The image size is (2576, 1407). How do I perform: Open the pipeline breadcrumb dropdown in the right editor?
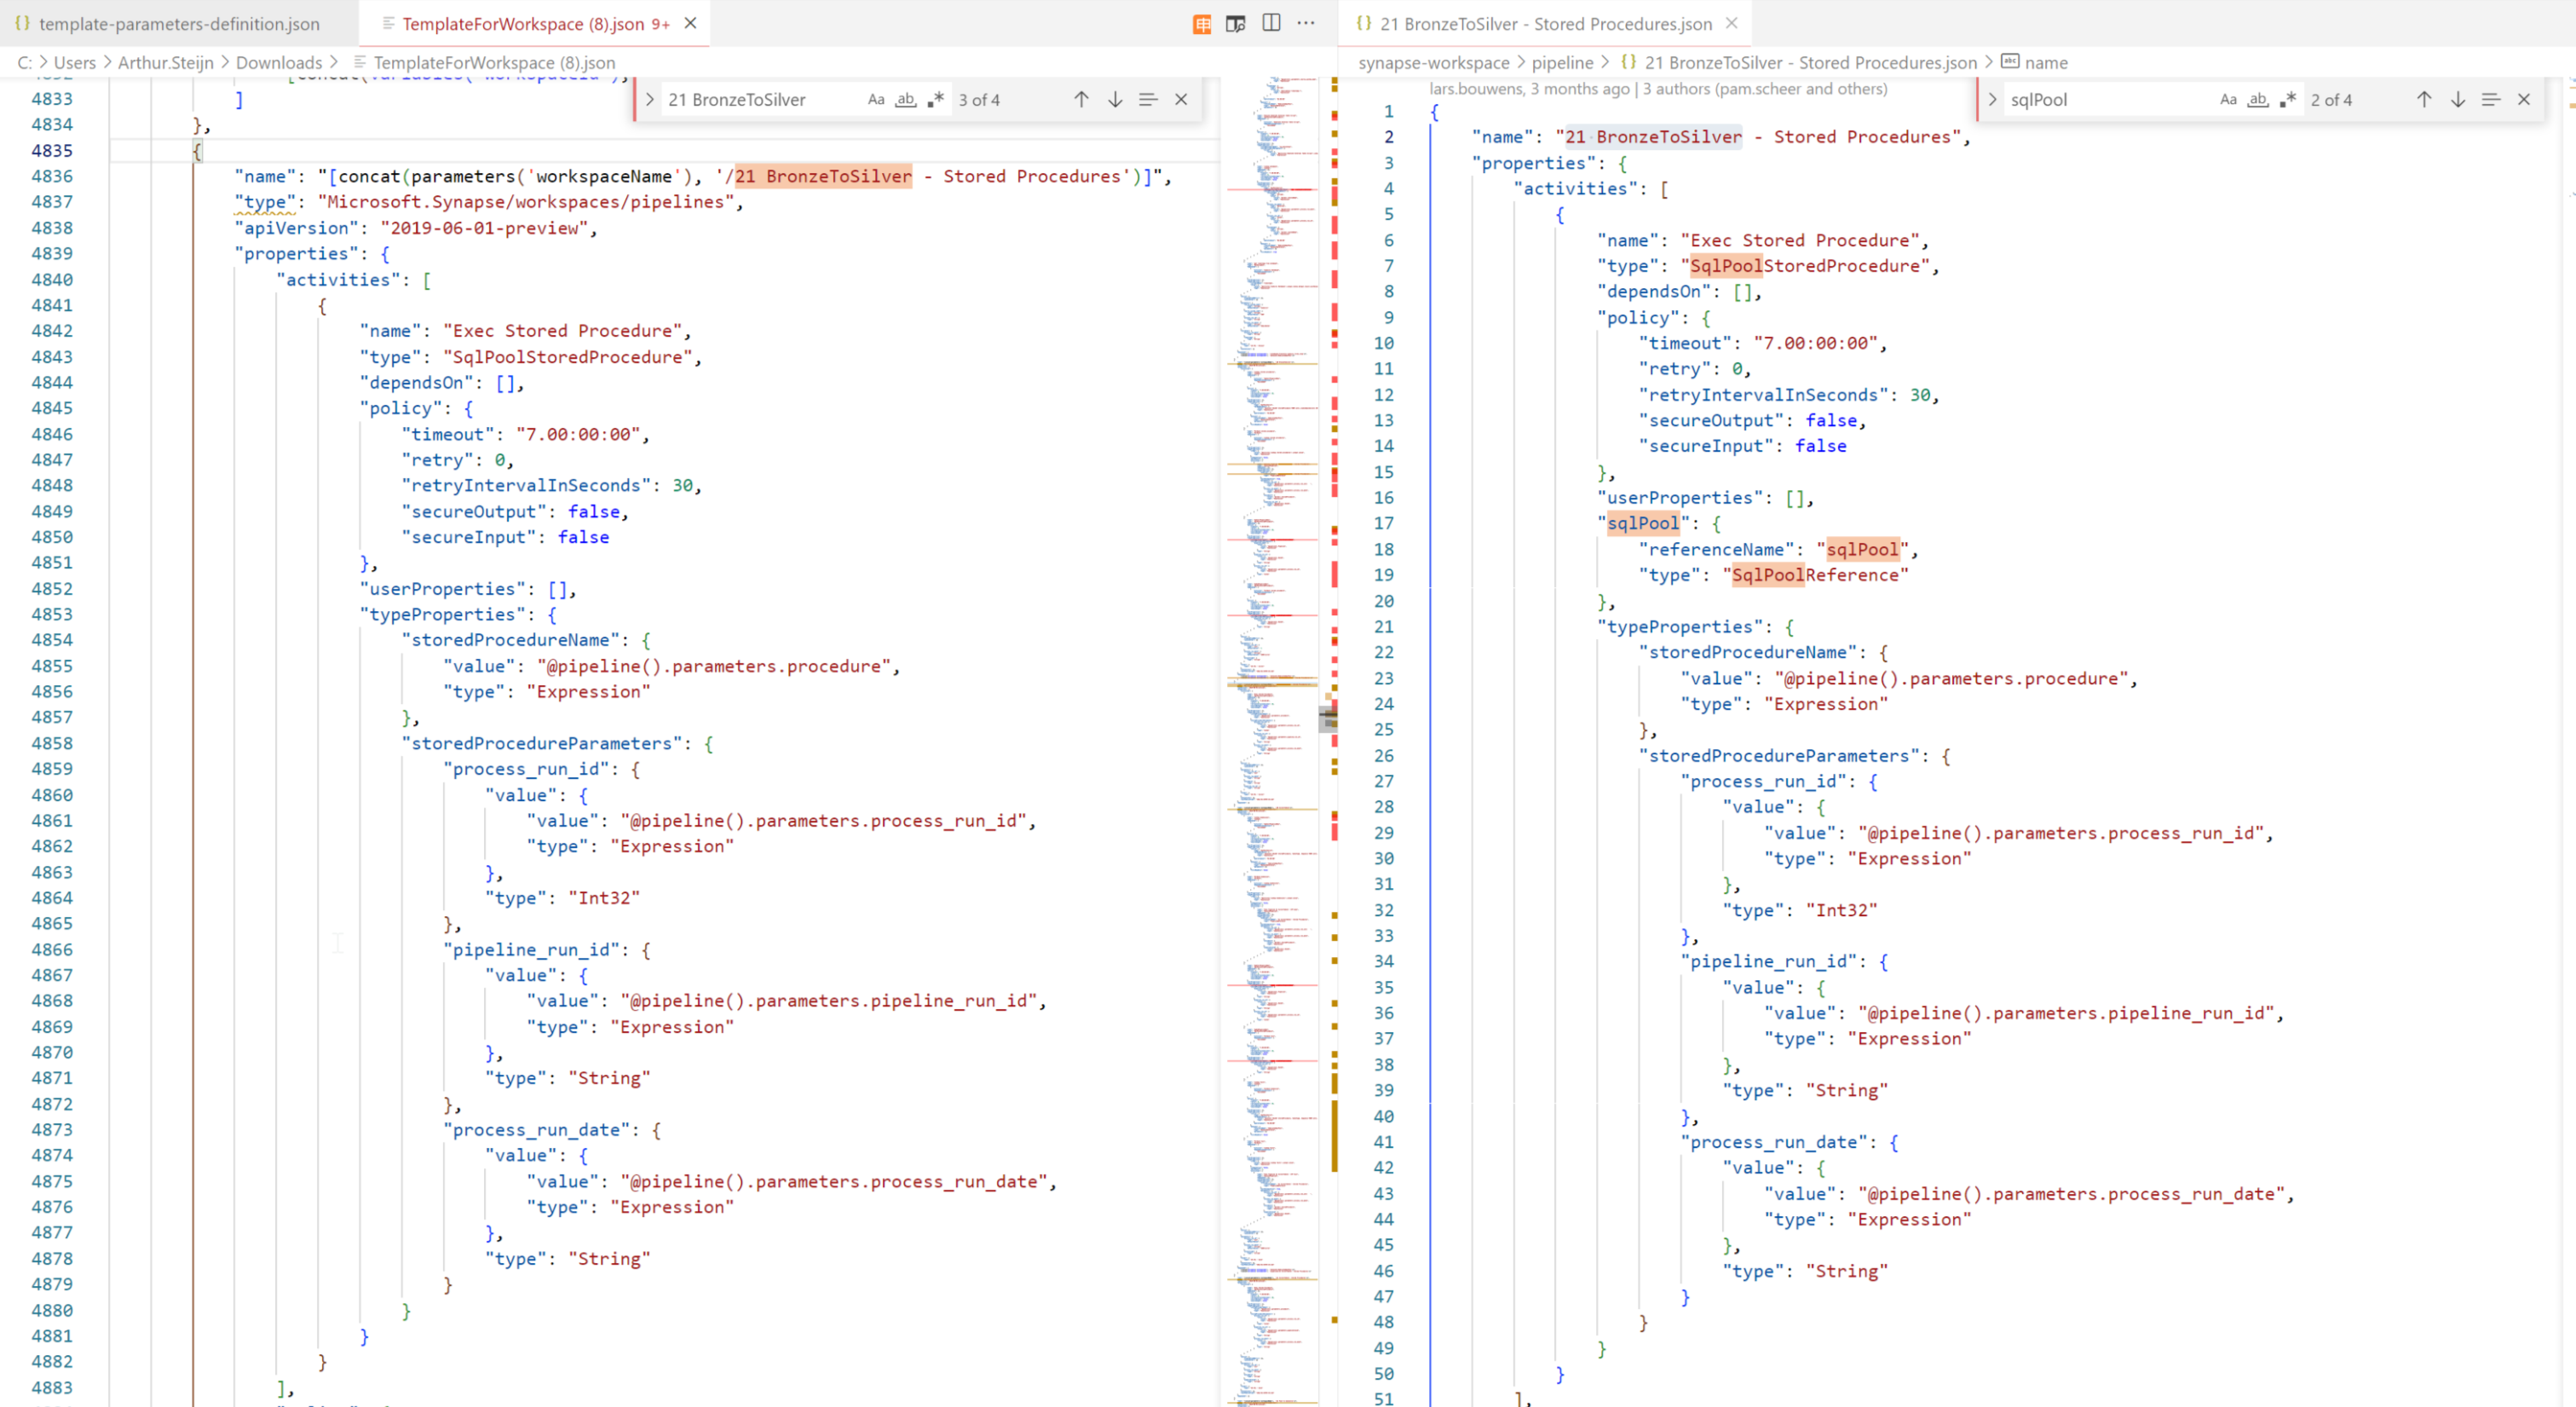[x=1562, y=63]
